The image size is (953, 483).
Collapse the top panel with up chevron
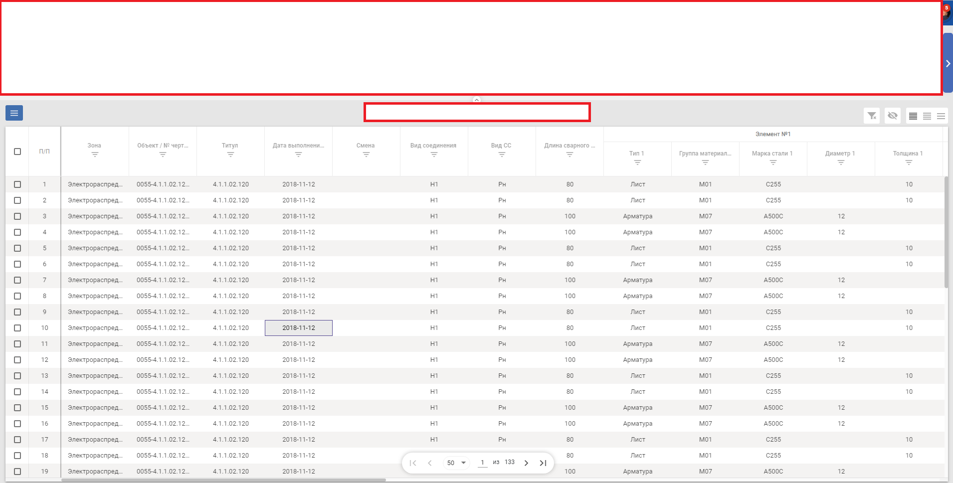click(x=477, y=100)
